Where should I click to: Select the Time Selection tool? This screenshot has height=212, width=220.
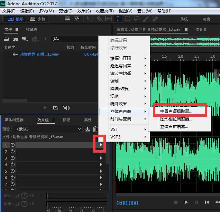click(x=118, y=19)
